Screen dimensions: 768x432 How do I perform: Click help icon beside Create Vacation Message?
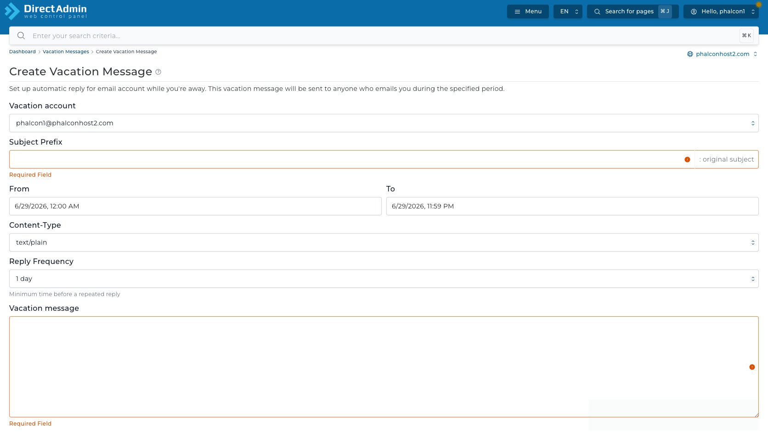[x=158, y=72]
